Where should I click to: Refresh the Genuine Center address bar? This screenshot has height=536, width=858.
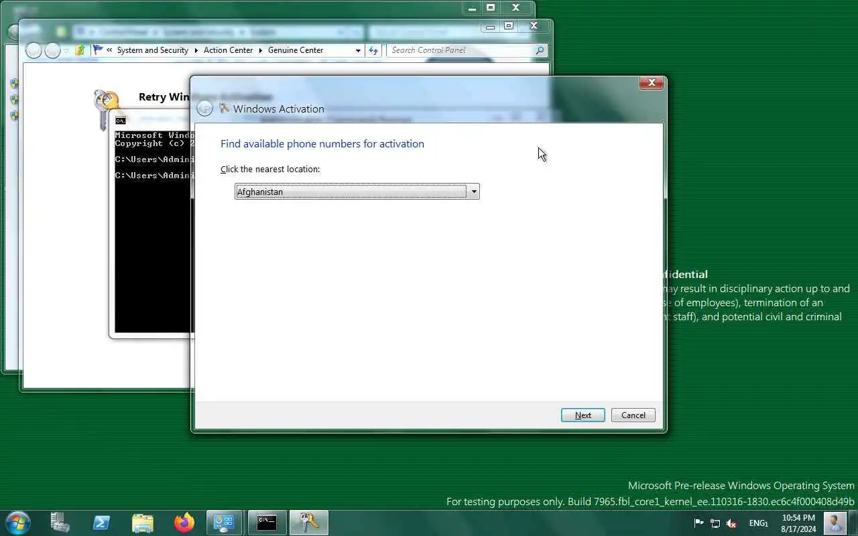click(373, 50)
